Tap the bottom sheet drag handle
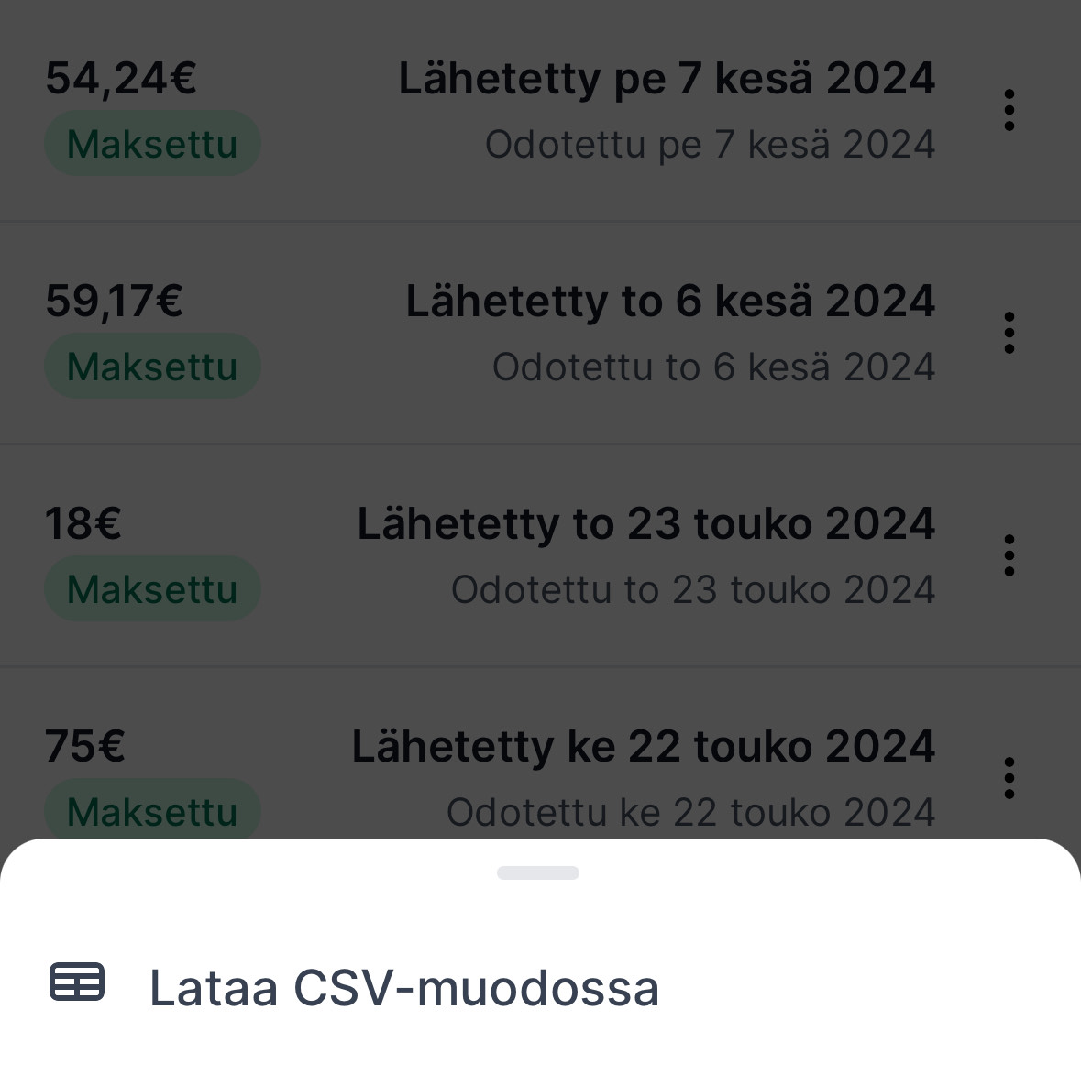Screen dimensions: 1081x1075 click(537, 873)
